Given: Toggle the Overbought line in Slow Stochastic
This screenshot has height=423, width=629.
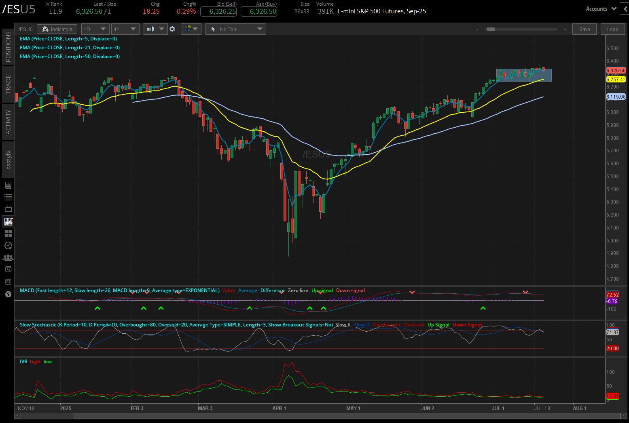Looking at the screenshot, I should click(x=386, y=324).
